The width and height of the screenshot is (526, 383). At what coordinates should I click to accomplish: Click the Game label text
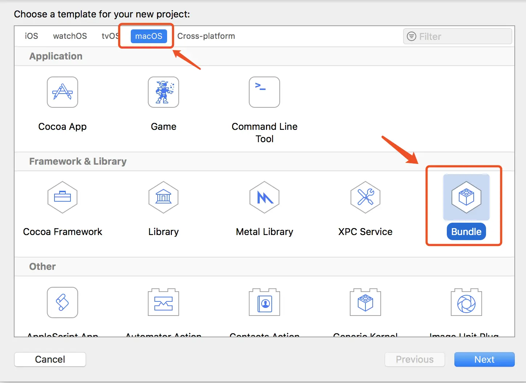pos(163,127)
